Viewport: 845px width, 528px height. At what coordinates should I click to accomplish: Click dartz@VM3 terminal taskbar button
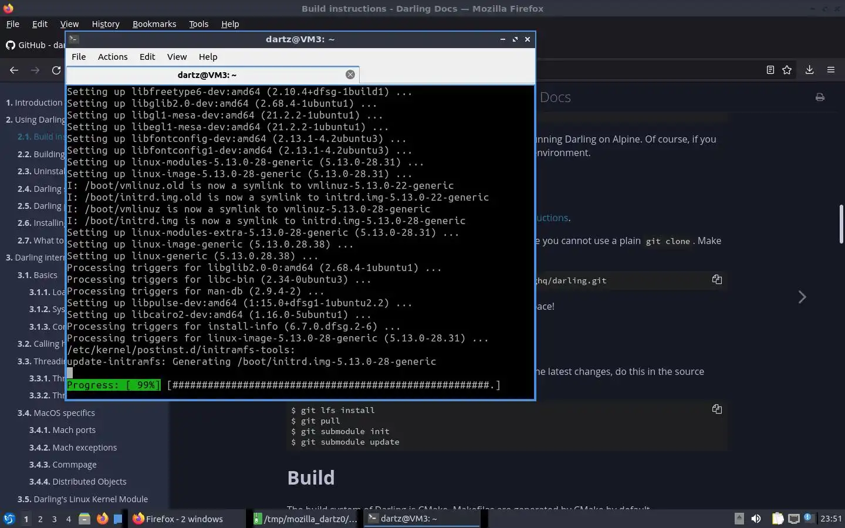pyautogui.click(x=422, y=519)
